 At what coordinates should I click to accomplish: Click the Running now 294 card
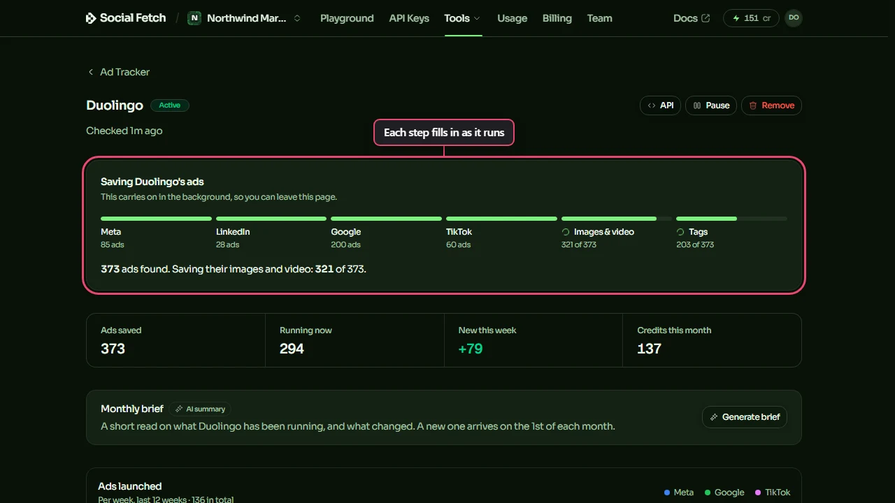(355, 340)
